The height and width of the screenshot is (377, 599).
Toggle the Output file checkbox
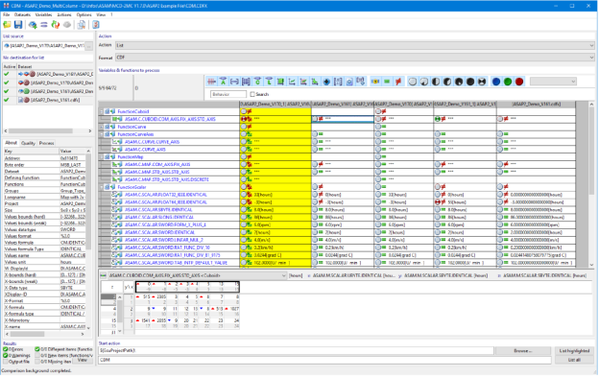click(6, 362)
